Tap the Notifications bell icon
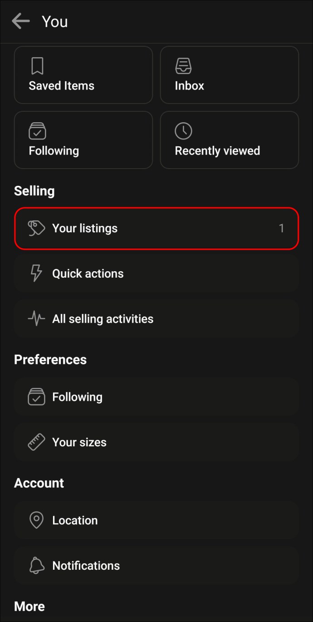 [x=36, y=566]
